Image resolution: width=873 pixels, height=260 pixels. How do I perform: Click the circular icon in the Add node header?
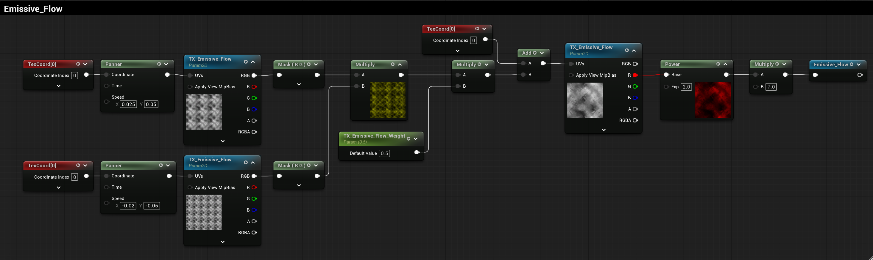[x=535, y=53]
